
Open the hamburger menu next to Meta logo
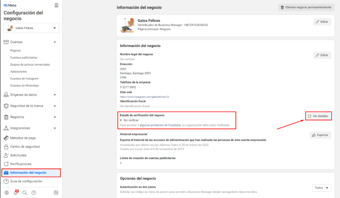coord(56,5)
